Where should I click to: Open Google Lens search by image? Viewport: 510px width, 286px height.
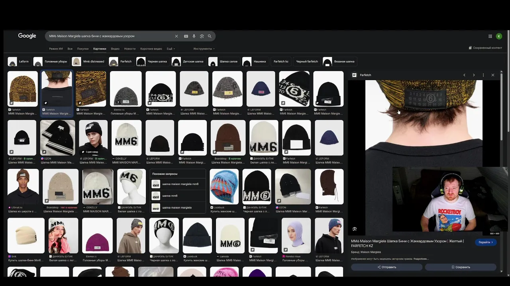point(202,36)
